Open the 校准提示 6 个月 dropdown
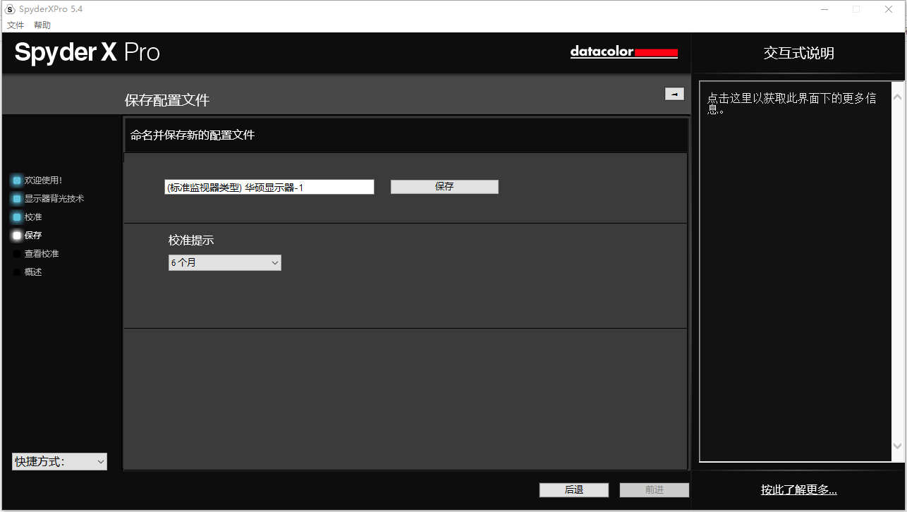 point(225,263)
